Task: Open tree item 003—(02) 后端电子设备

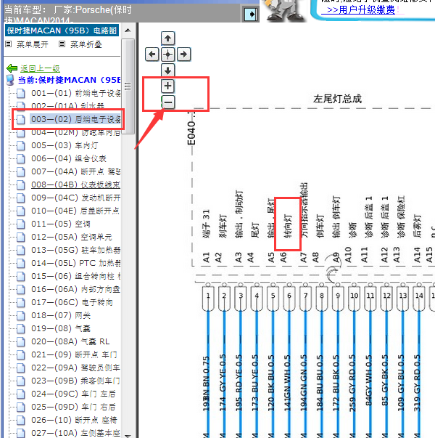Action: pyautogui.click(x=76, y=119)
